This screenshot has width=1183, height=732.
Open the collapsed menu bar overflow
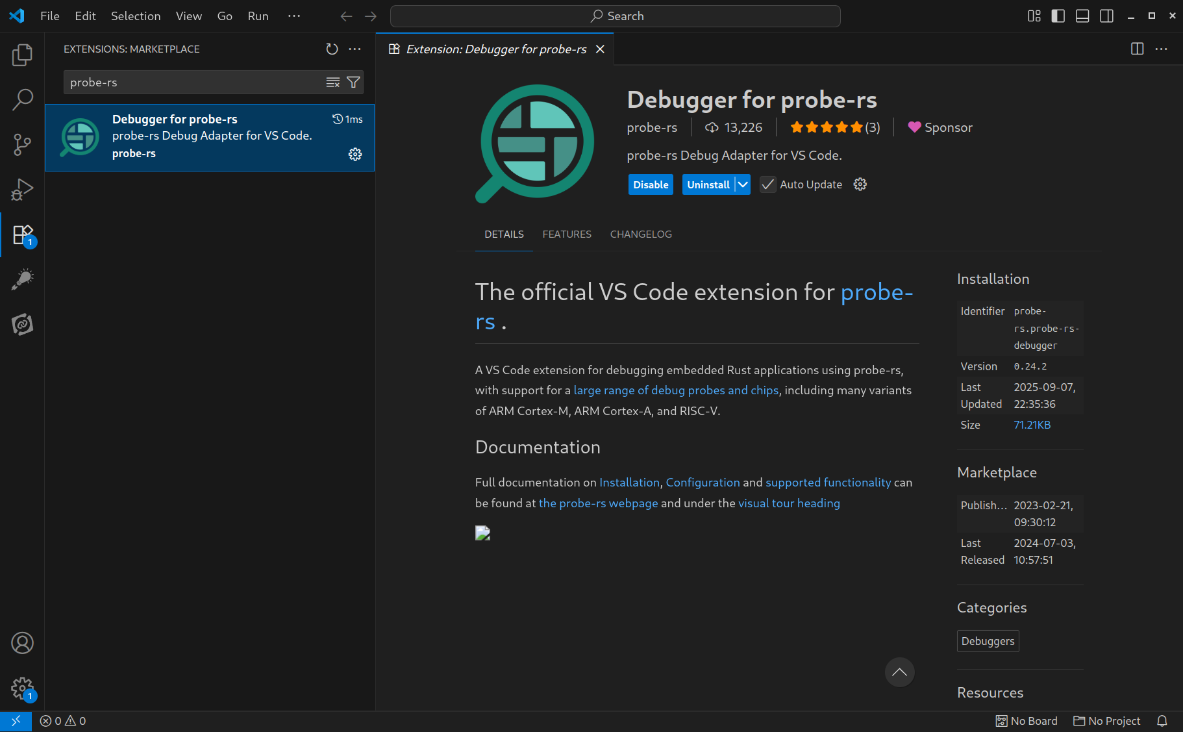(294, 16)
